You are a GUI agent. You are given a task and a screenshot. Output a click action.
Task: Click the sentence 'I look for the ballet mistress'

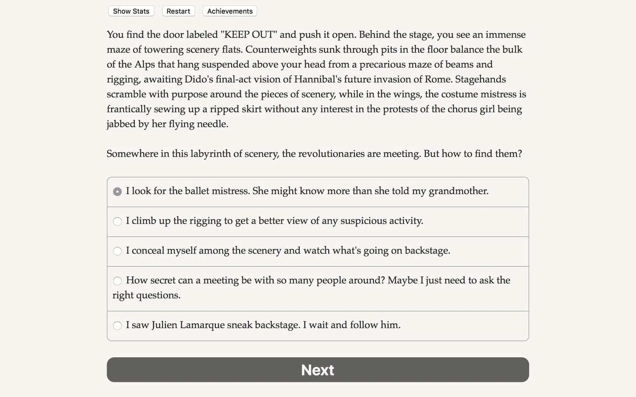tap(188, 191)
